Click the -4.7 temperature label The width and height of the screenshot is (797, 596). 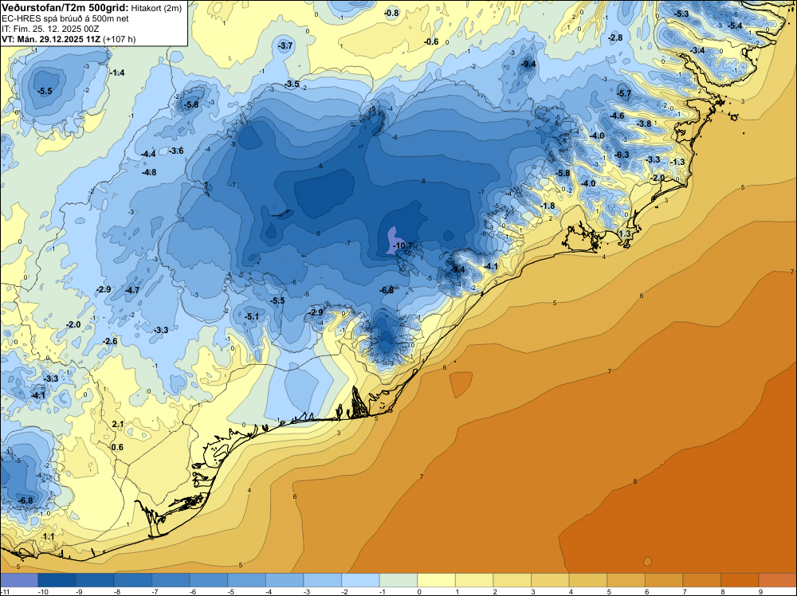tap(132, 290)
